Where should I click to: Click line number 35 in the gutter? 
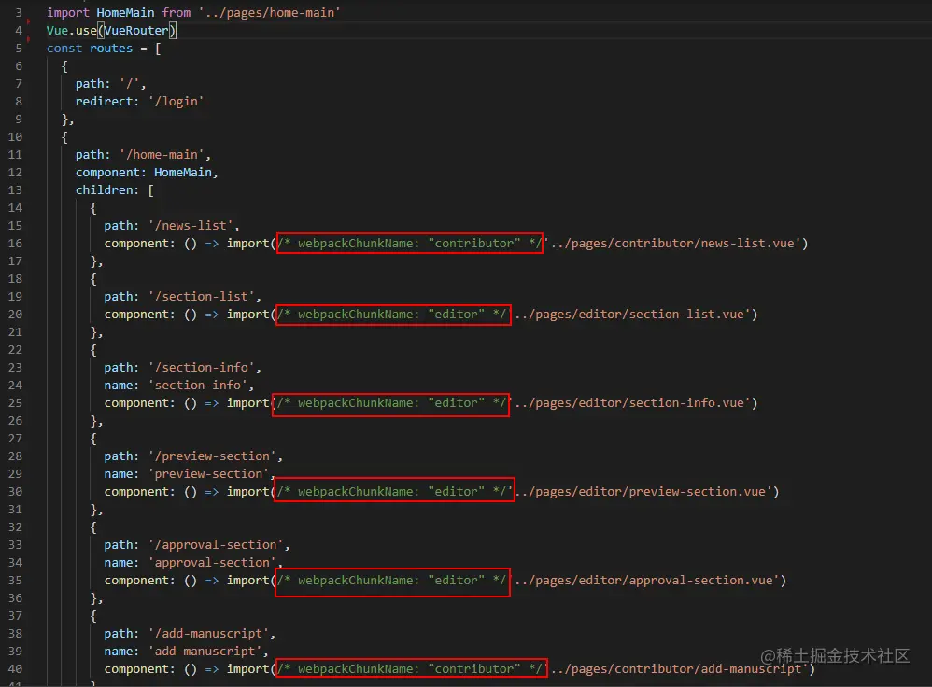15,580
